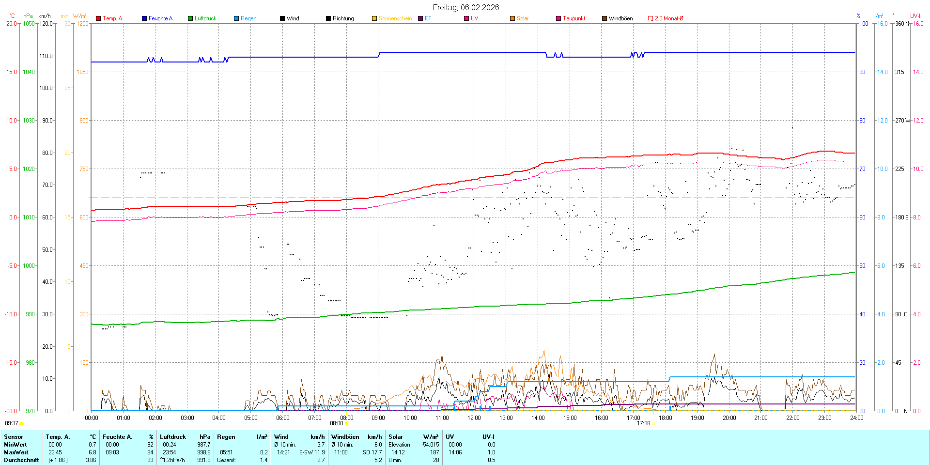Click the Sonnenschein legend label
The height and width of the screenshot is (465, 930).
(395, 18)
